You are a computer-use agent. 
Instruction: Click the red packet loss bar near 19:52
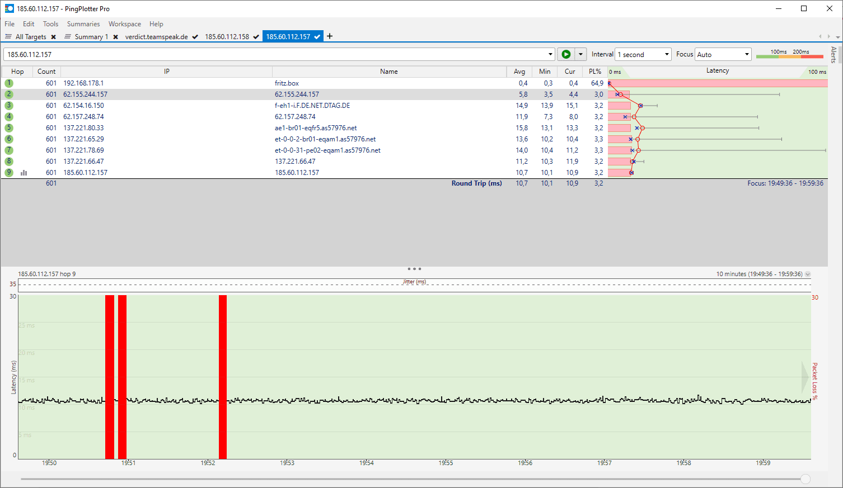(x=223, y=377)
